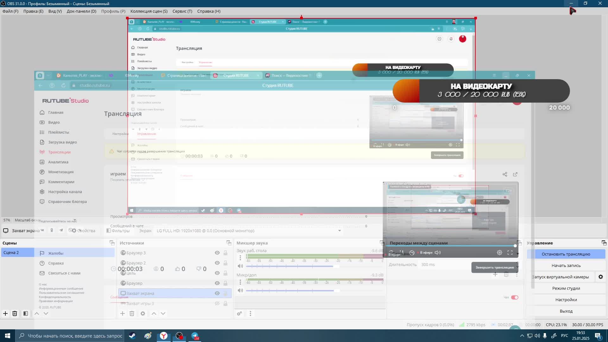Image resolution: width=608 pixels, height=342 pixels.
Task: Delete the selected scene with the trash icon
Action: (15, 313)
